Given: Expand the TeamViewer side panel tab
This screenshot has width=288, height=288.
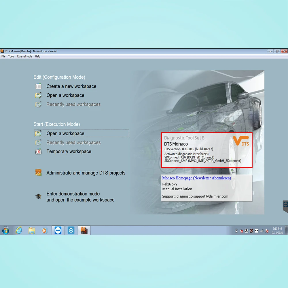Looking at the screenshot, I should click(285, 206).
